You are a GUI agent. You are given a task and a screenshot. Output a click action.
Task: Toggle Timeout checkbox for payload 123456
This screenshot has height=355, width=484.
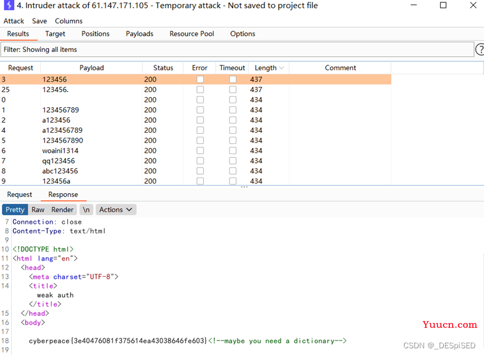click(233, 79)
